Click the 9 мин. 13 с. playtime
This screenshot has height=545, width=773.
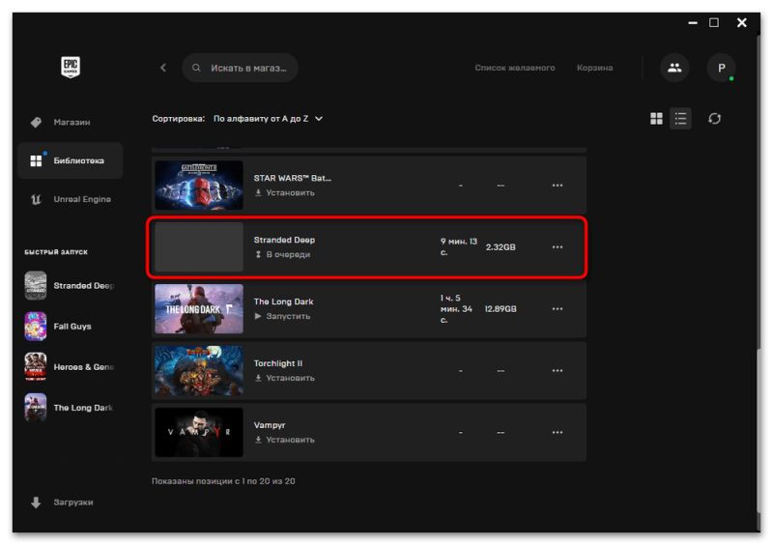point(458,246)
